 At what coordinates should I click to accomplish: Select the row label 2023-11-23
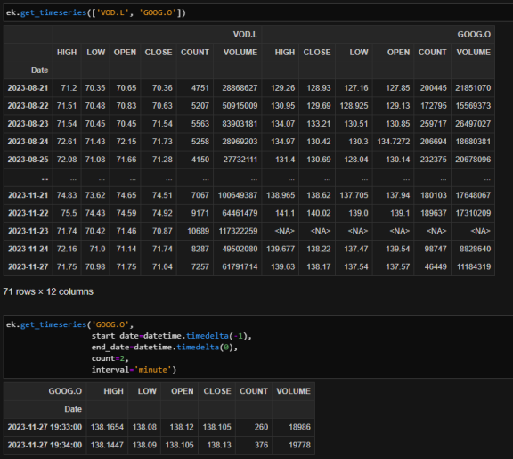pyautogui.click(x=28, y=231)
